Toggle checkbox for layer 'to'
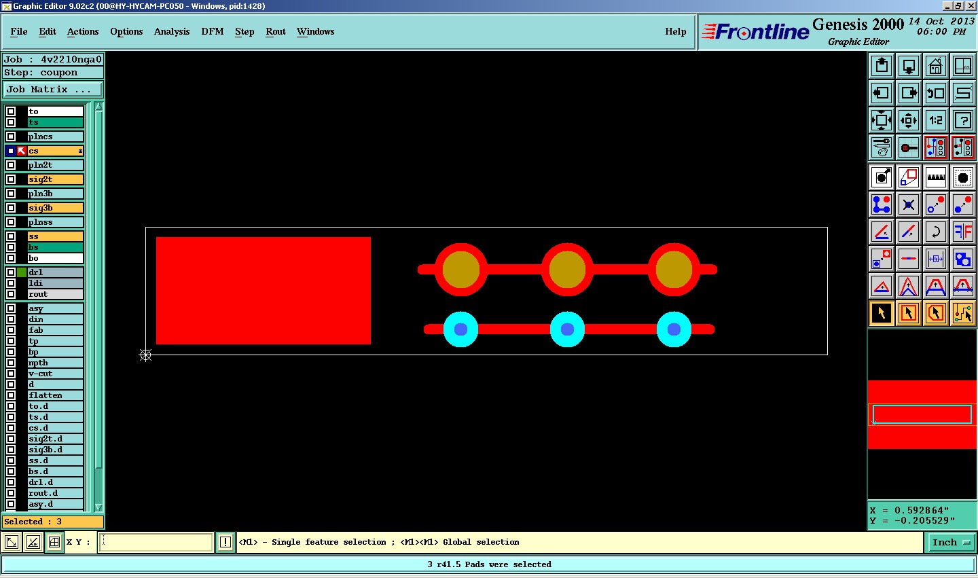 click(x=11, y=111)
